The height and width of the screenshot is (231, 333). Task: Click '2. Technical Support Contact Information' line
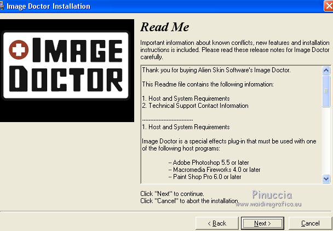pyautogui.click(x=195, y=106)
